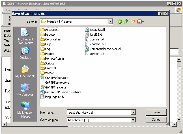Select Readme.txt file
Viewport: 183px width, 134px height.
coord(95,44)
